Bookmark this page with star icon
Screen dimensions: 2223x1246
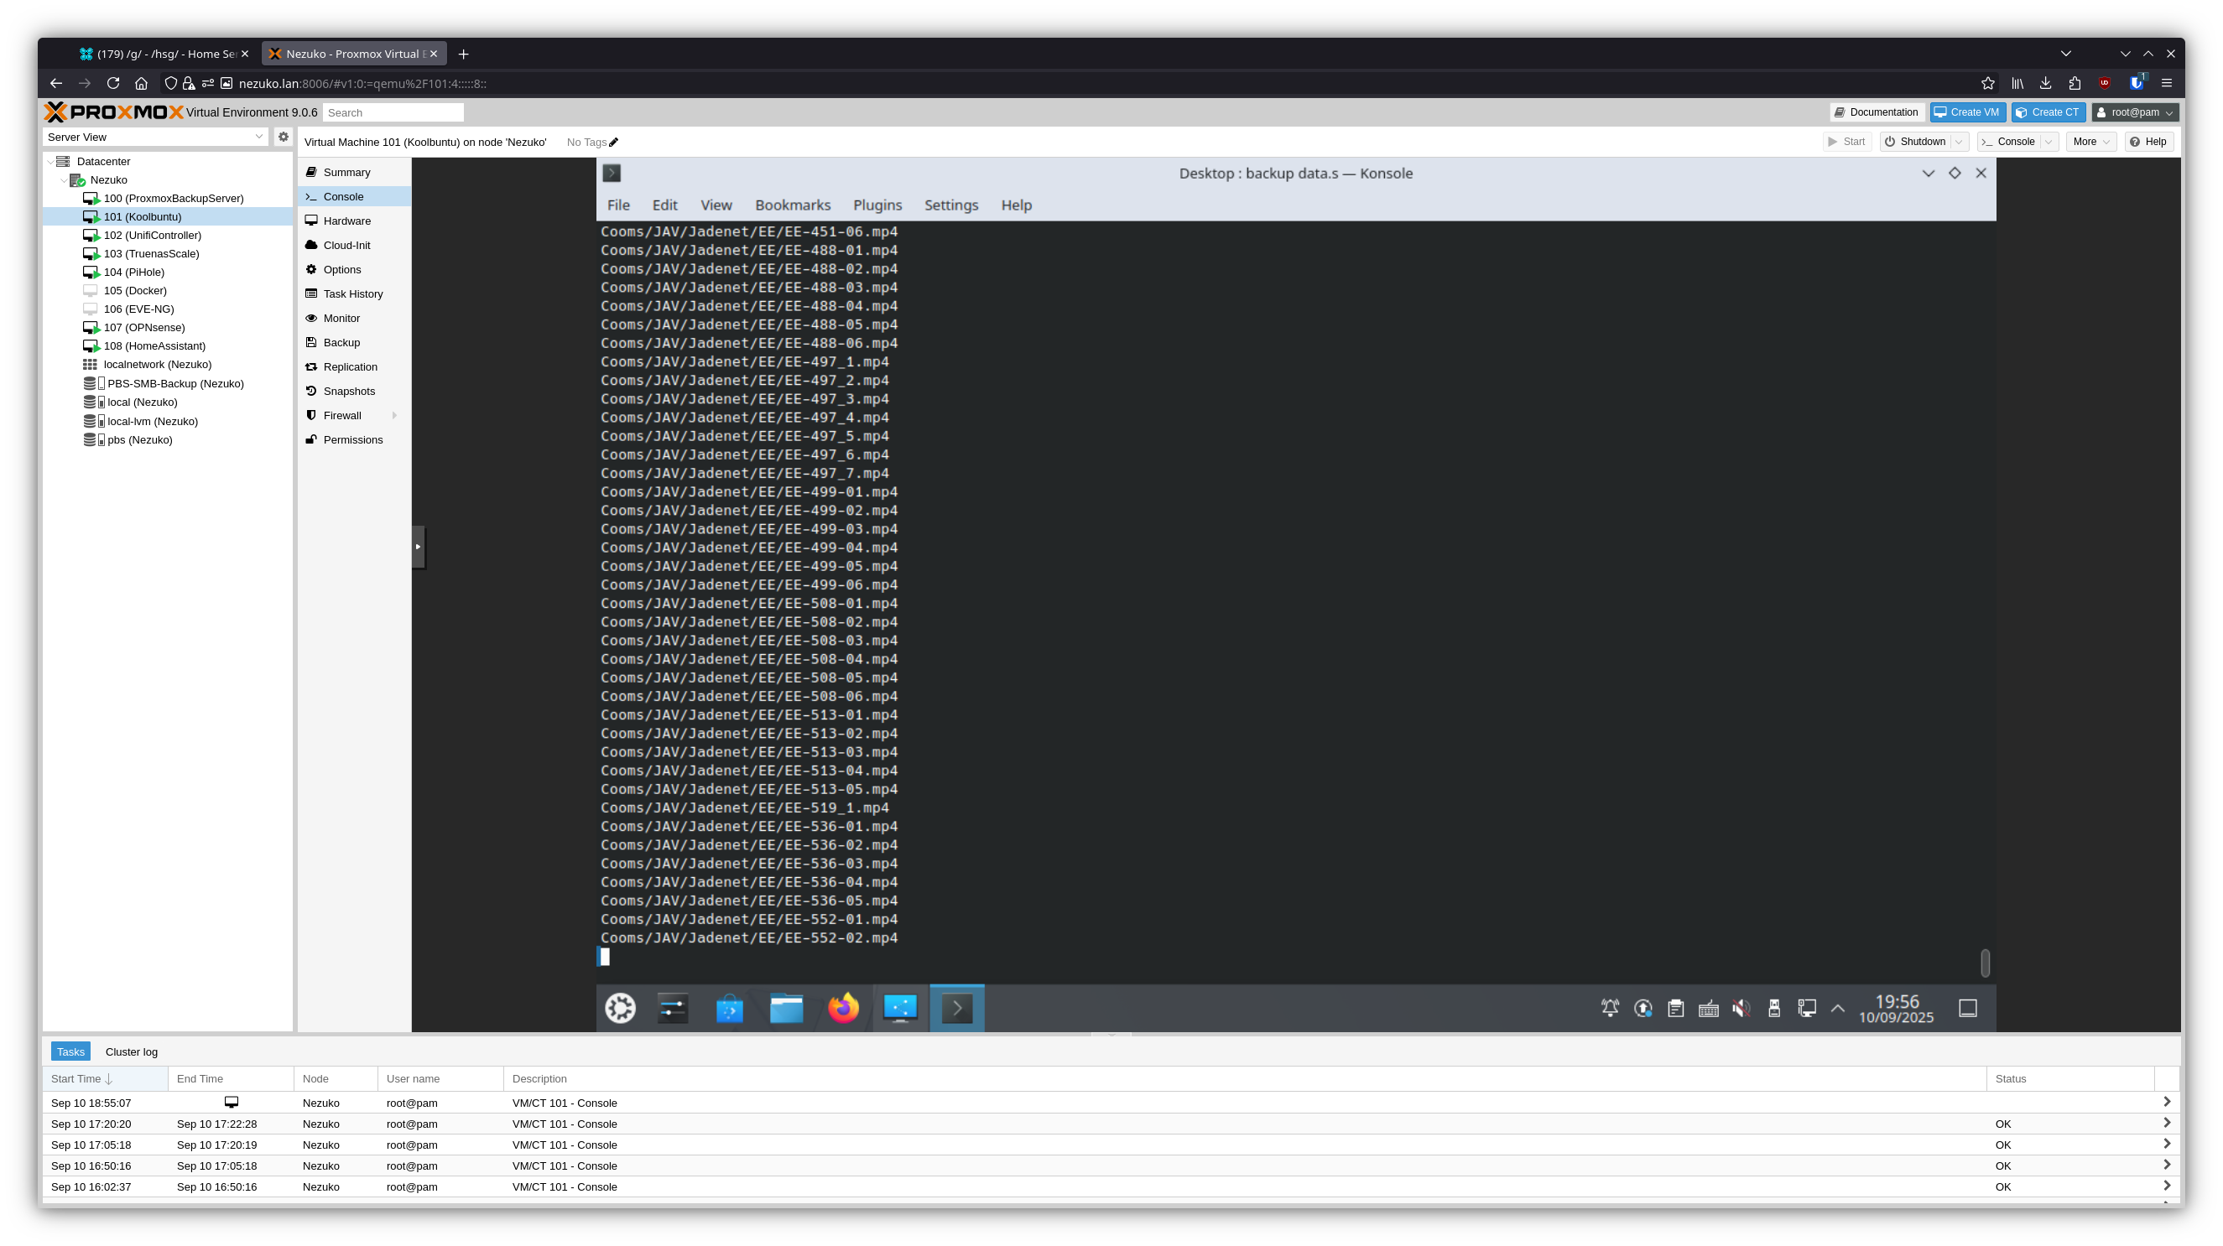pos(1988,83)
